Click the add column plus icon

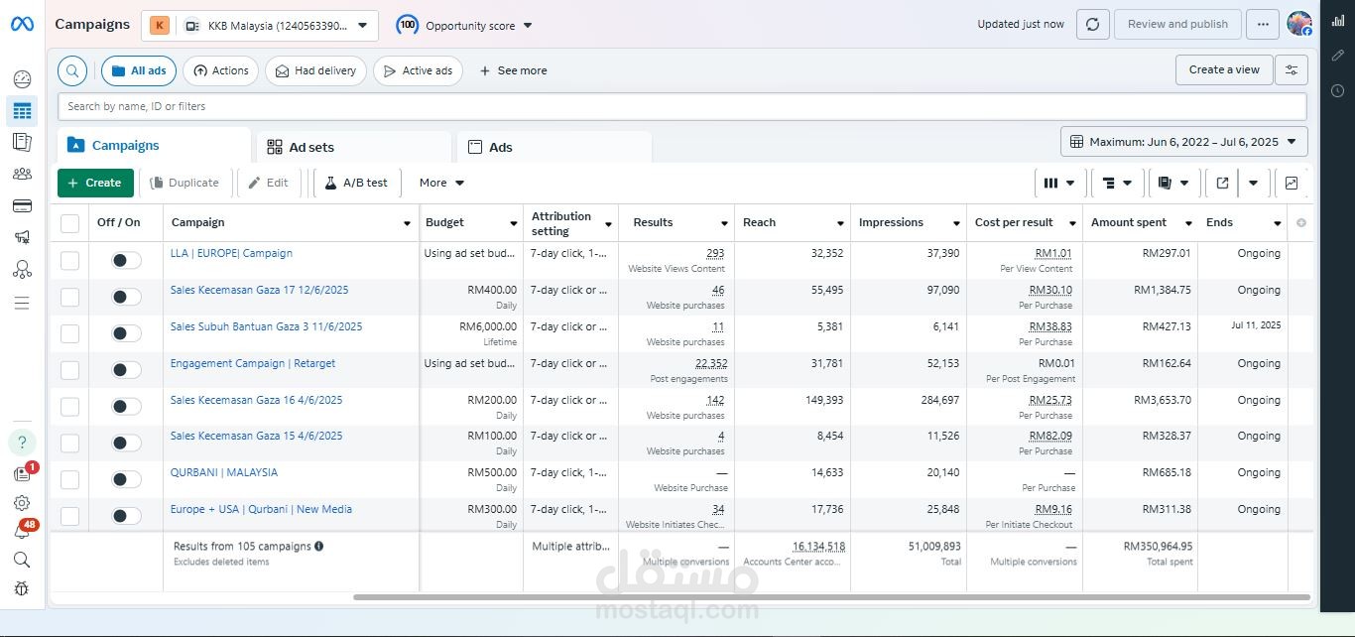1301,222
